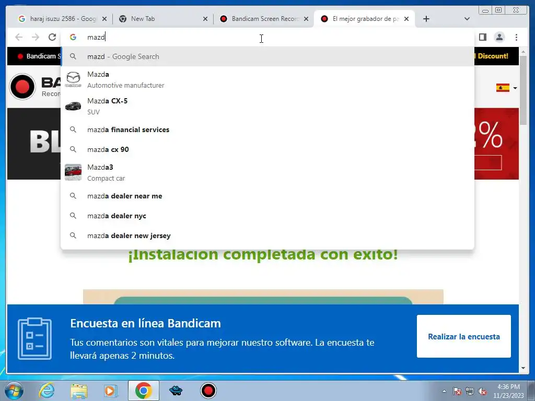Click the Google icon in address bar
535x401 pixels.
pos(73,37)
